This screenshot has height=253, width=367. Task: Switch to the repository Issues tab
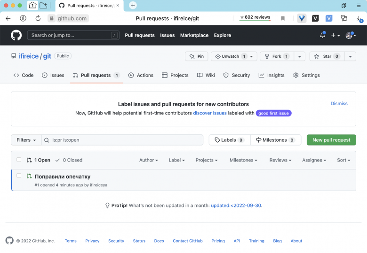(x=53, y=75)
